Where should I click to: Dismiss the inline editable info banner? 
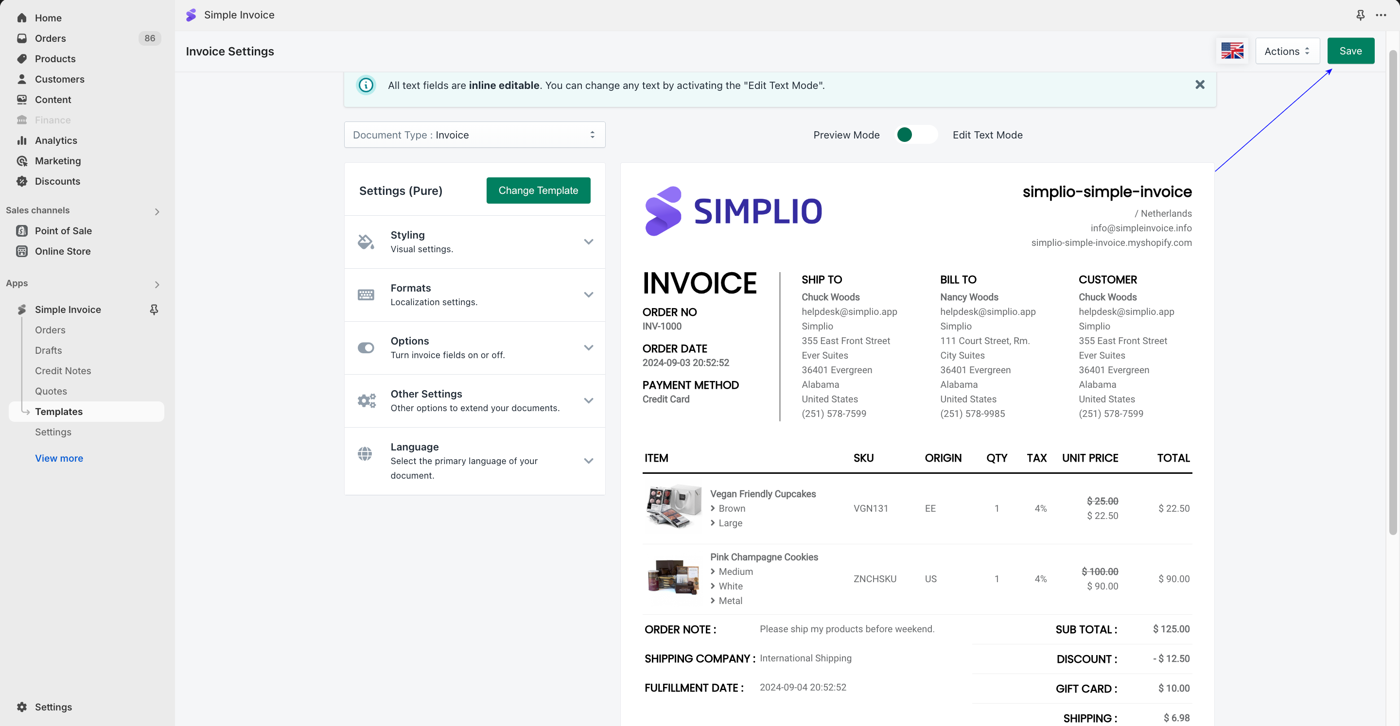tap(1199, 85)
